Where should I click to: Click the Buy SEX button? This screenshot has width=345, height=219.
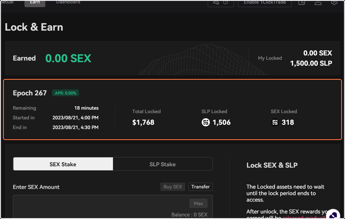pyautogui.click(x=173, y=187)
